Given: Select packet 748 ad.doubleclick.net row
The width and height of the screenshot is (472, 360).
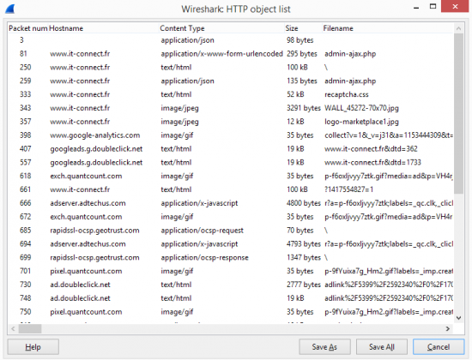Looking at the screenshot, I should (230, 298).
